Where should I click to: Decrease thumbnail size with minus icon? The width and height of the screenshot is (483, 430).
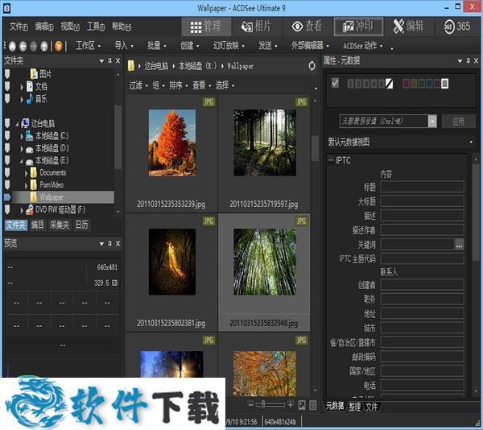(250, 404)
